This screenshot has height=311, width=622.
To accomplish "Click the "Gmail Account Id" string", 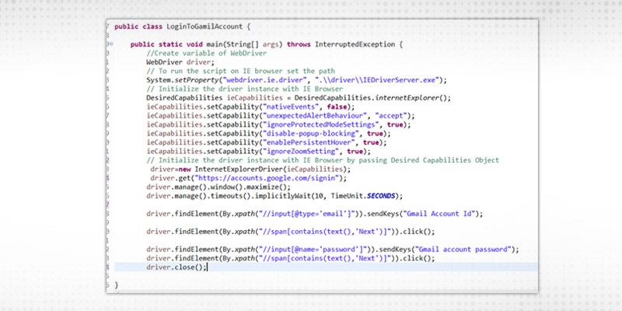I will 437,213.
